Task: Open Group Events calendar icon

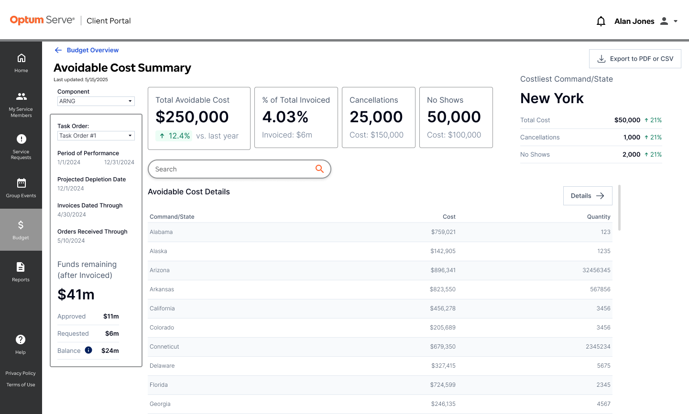Action: (21, 183)
